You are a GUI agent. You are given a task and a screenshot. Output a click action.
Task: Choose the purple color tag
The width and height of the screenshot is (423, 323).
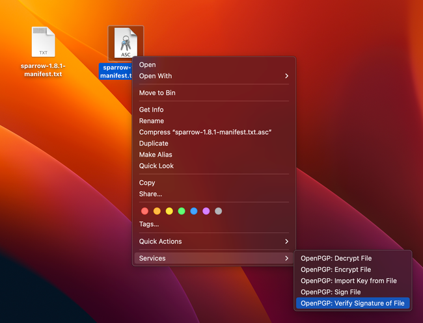point(206,211)
